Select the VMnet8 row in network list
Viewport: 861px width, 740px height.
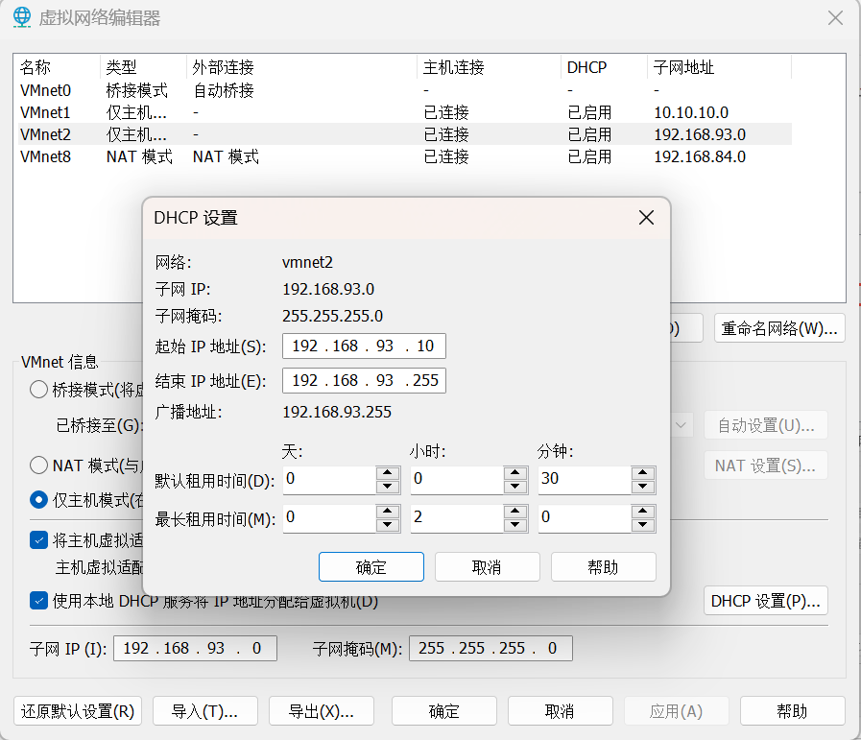(x=46, y=156)
